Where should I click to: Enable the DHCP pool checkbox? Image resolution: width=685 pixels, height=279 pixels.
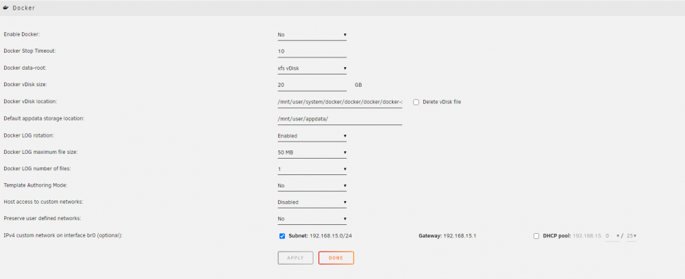pyautogui.click(x=536, y=236)
